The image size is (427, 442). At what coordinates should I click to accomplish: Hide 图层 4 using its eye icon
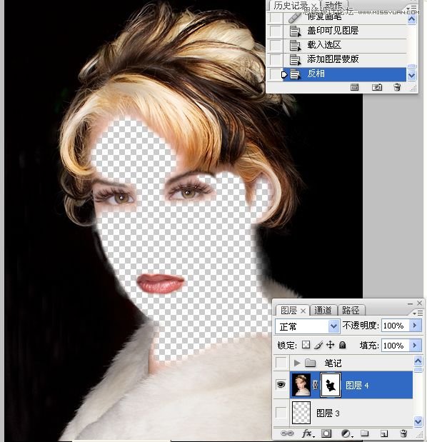click(x=281, y=384)
